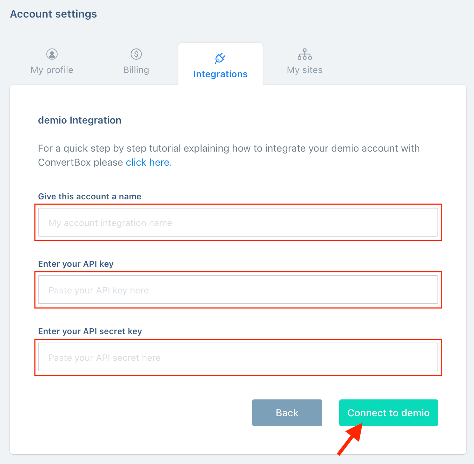Click the Account settings page heading
The width and height of the screenshot is (474, 464).
coord(53,14)
